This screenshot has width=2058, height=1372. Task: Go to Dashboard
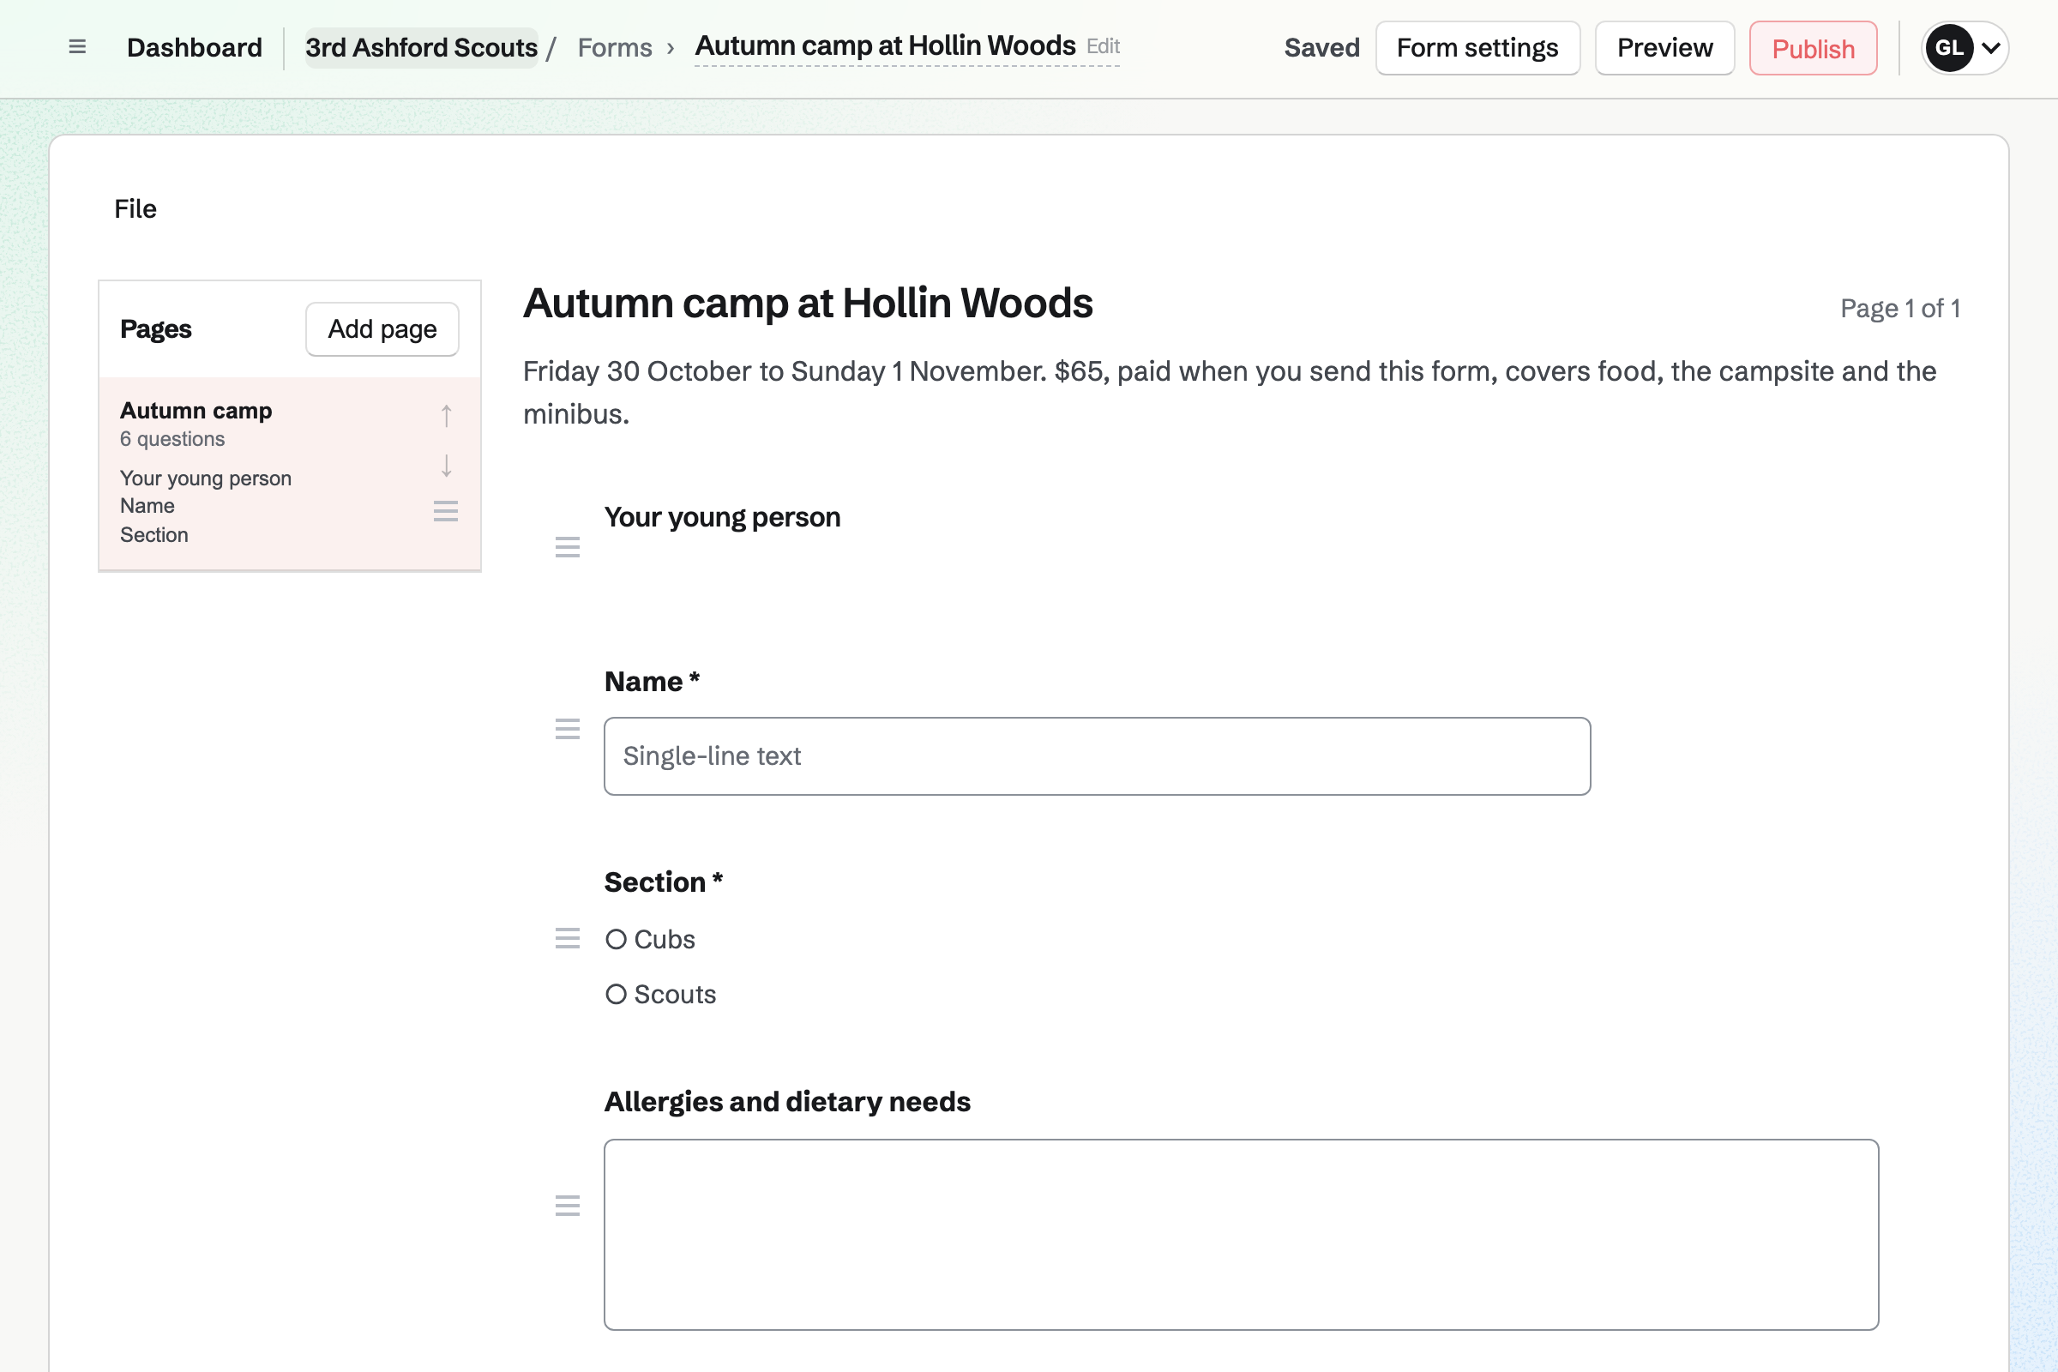[x=195, y=48]
